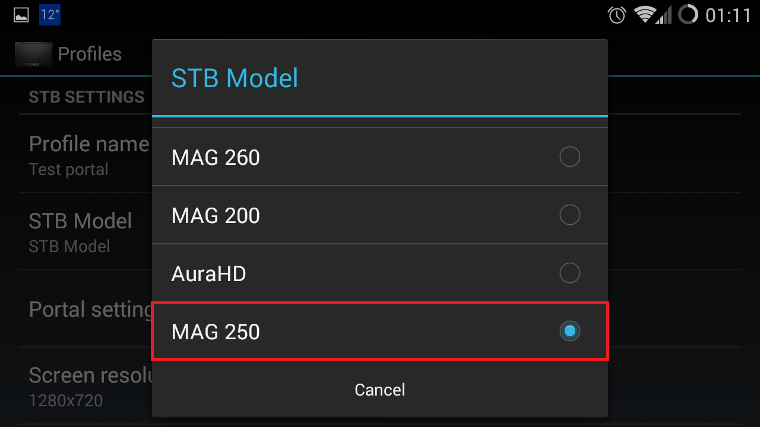The image size is (760, 427).
Task: Tap the picture notification icon
Action: coord(21,15)
